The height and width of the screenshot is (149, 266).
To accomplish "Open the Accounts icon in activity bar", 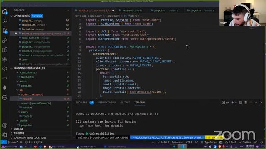I will 5,125.
